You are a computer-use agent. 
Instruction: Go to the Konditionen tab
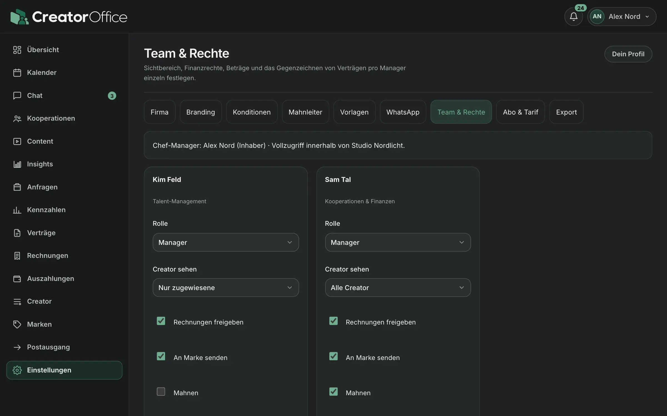tap(252, 112)
